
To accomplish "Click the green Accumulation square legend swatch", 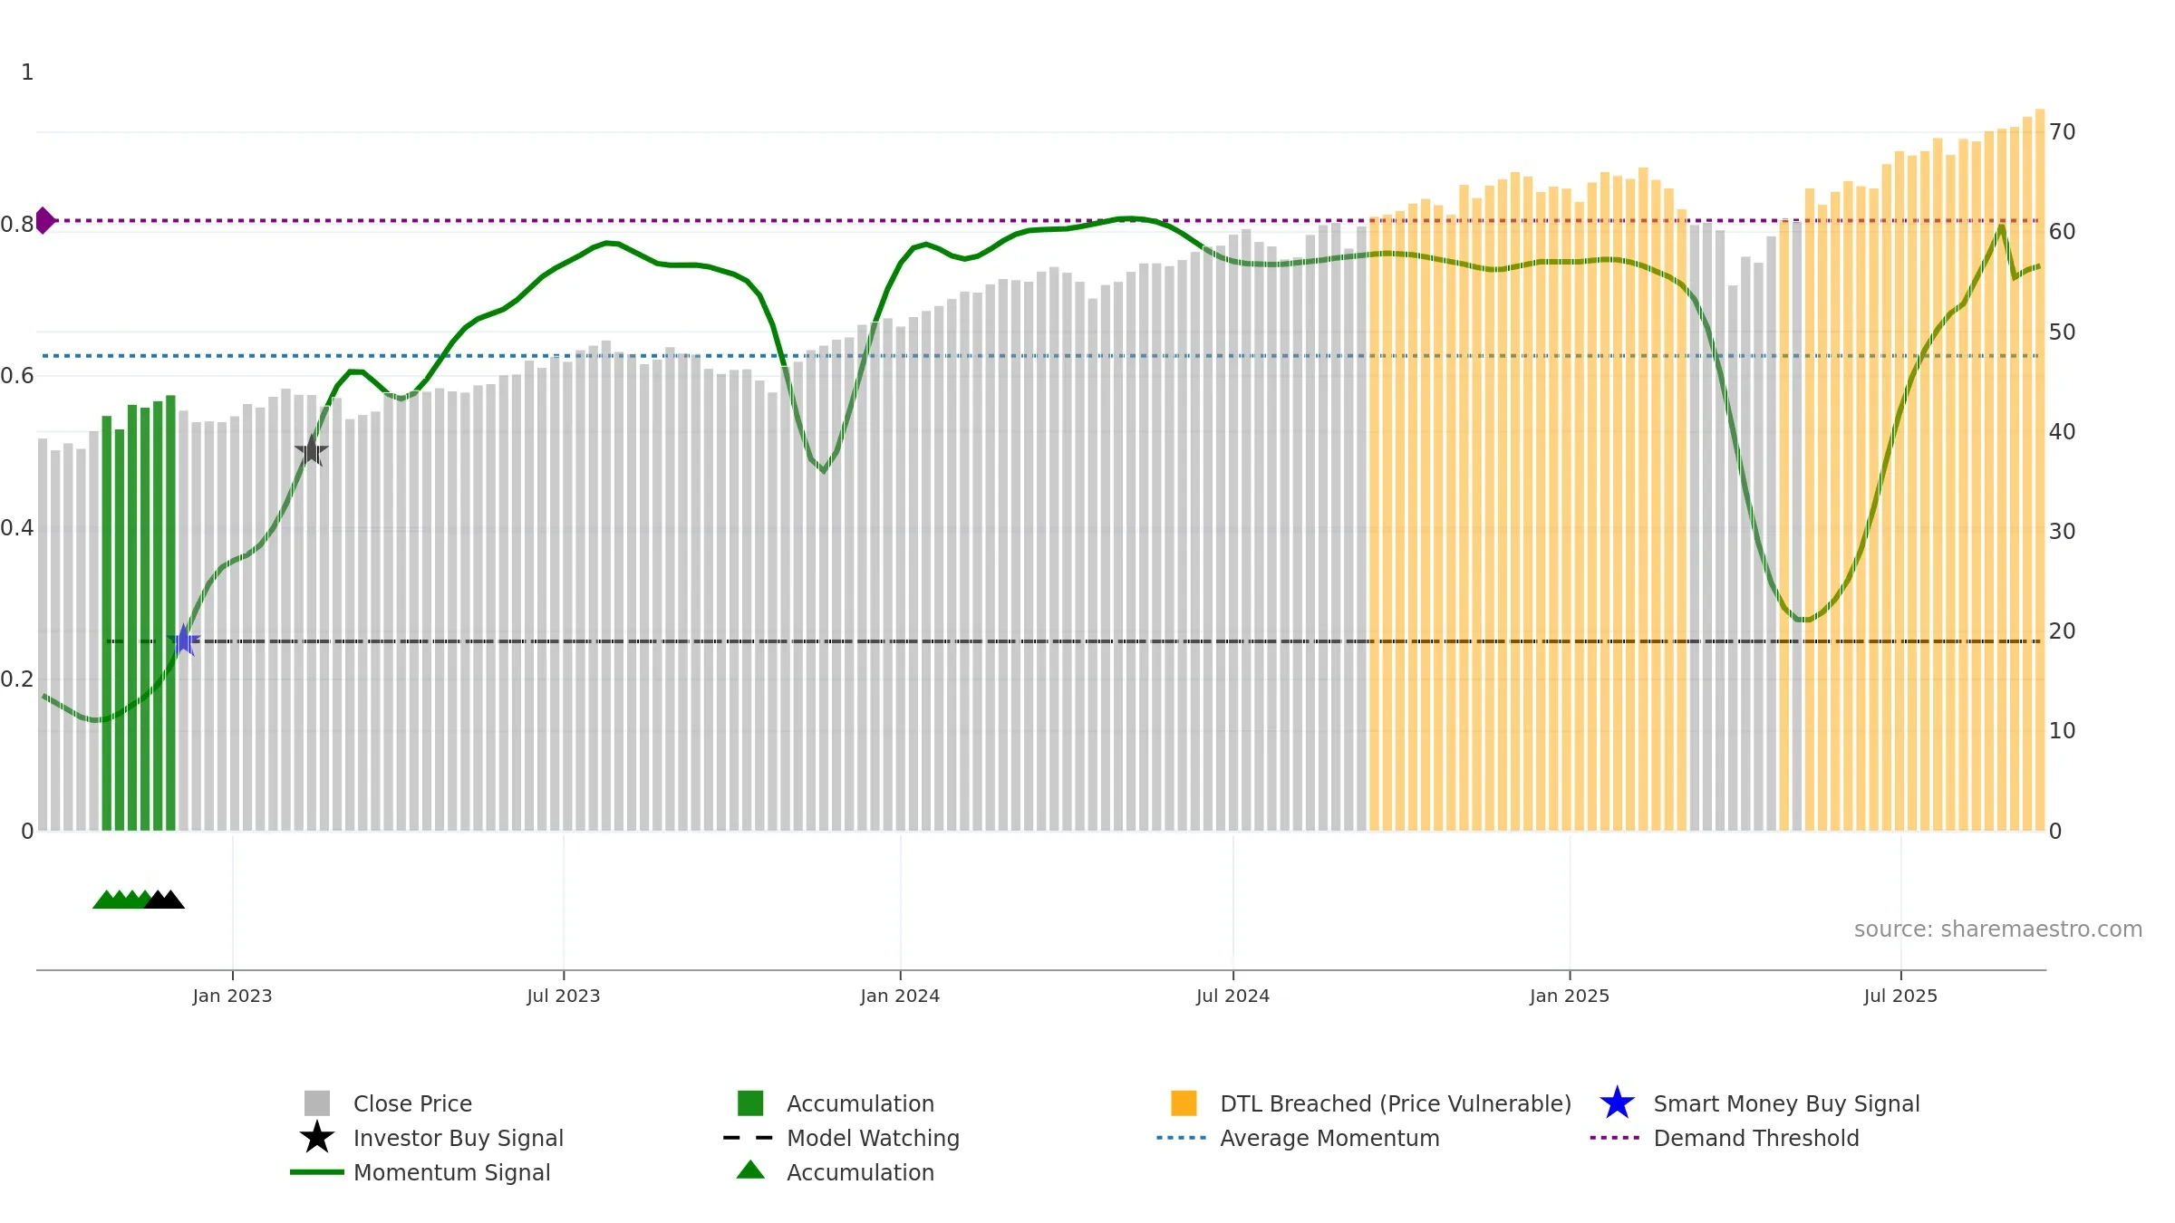I will point(750,1103).
